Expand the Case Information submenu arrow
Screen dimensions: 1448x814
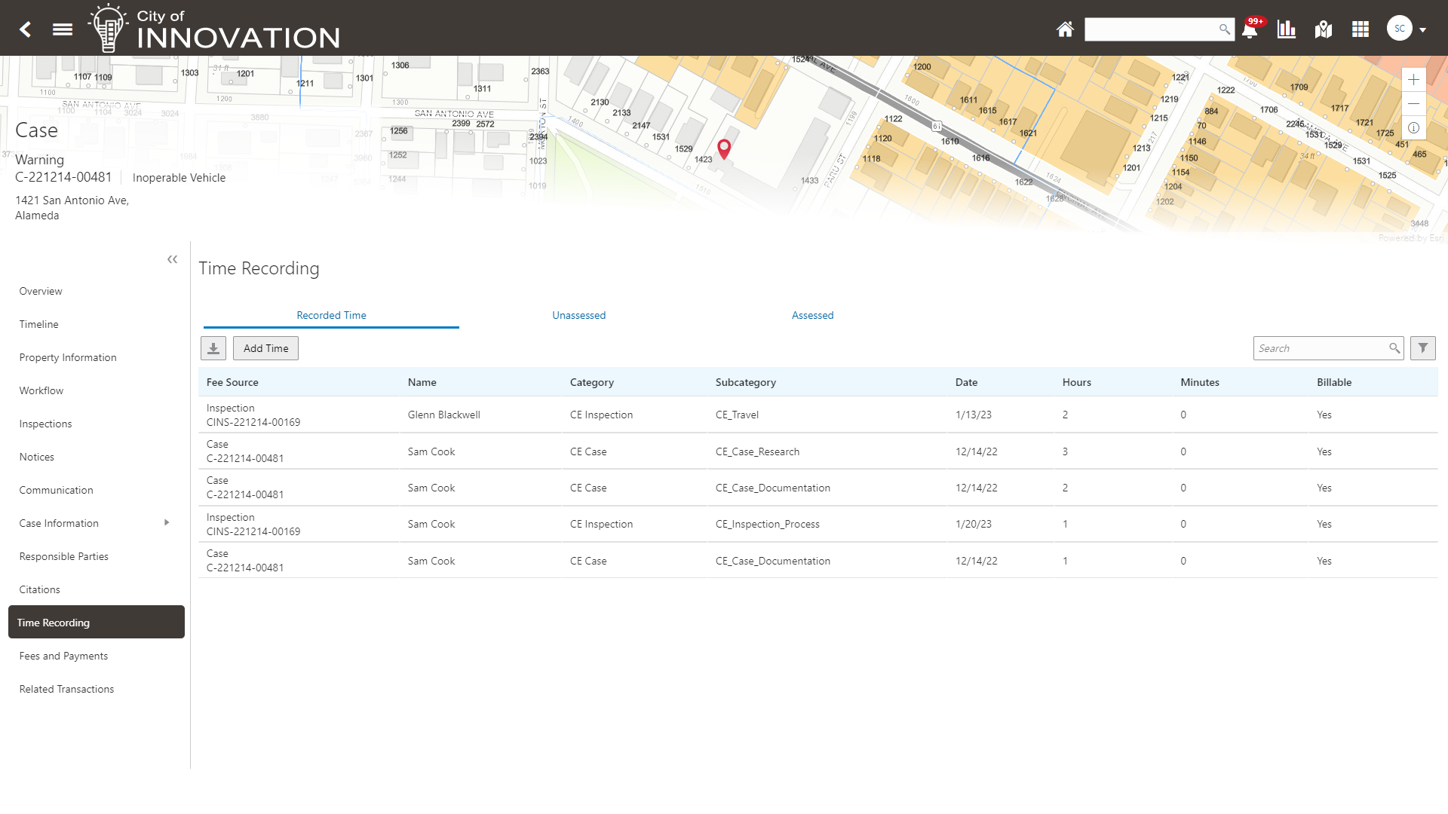coord(167,522)
